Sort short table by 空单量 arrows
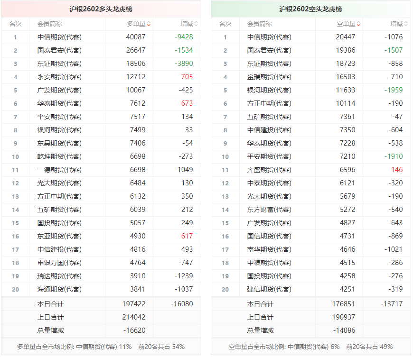Screen dimensions: 413x357 [x=358, y=24]
